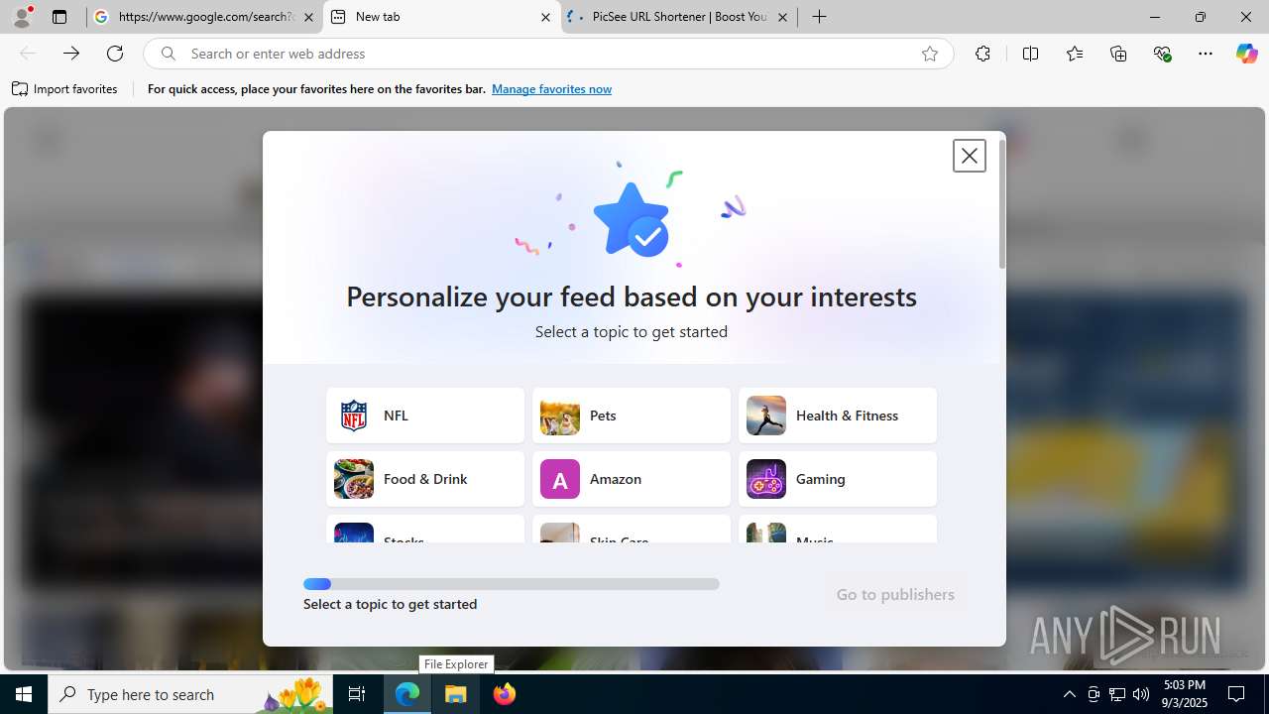Image resolution: width=1269 pixels, height=714 pixels.
Task: Click the Health & Fitness runner image
Action: click(766, 416)
